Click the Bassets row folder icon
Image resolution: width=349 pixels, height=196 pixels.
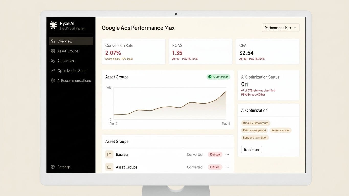coord(109,154)
